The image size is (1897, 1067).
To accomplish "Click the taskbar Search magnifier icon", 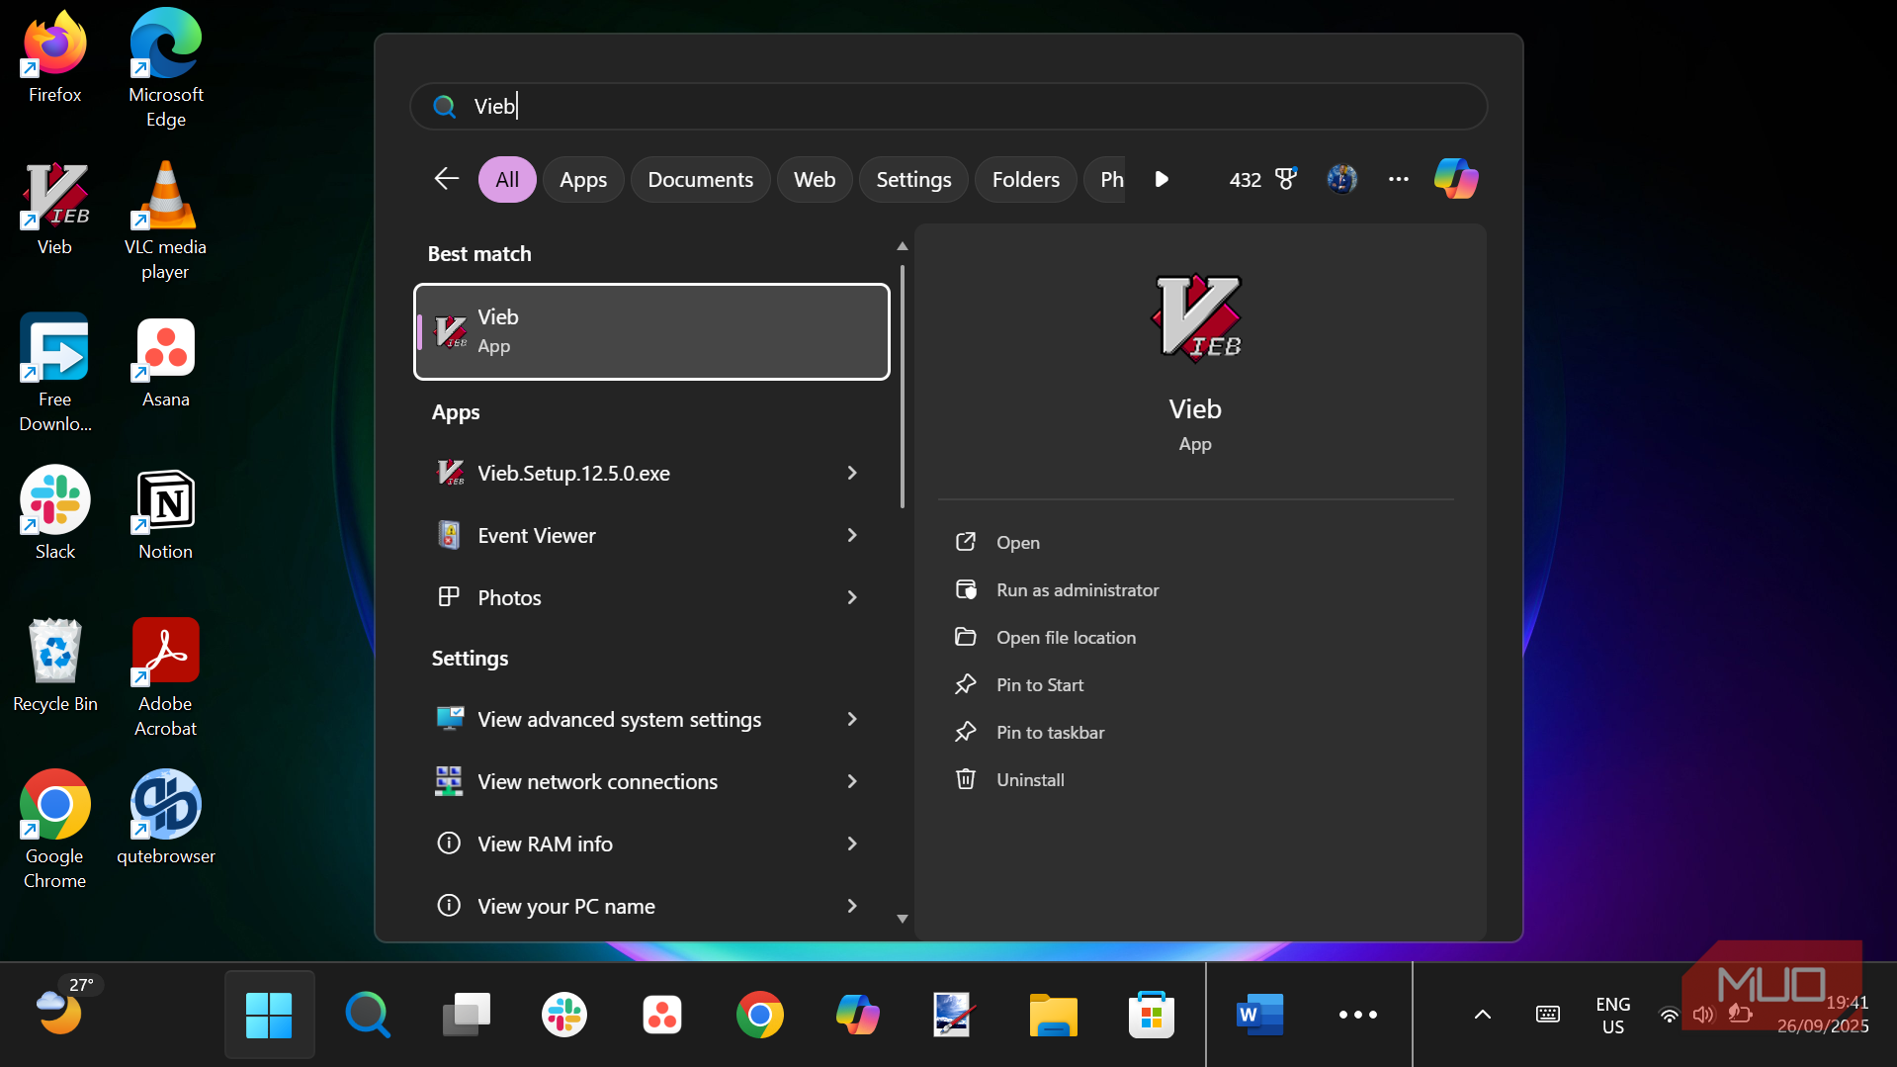I will [x=367, y=1015].
